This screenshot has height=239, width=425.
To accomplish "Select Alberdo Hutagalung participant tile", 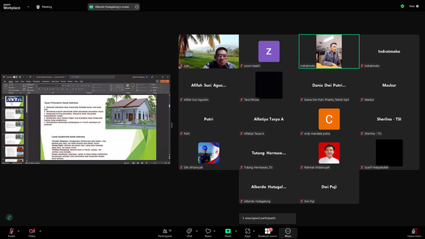I will [x=269, y=187].
